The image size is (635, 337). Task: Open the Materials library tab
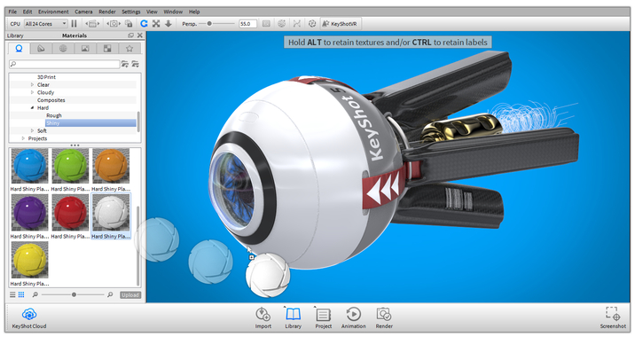19,49
